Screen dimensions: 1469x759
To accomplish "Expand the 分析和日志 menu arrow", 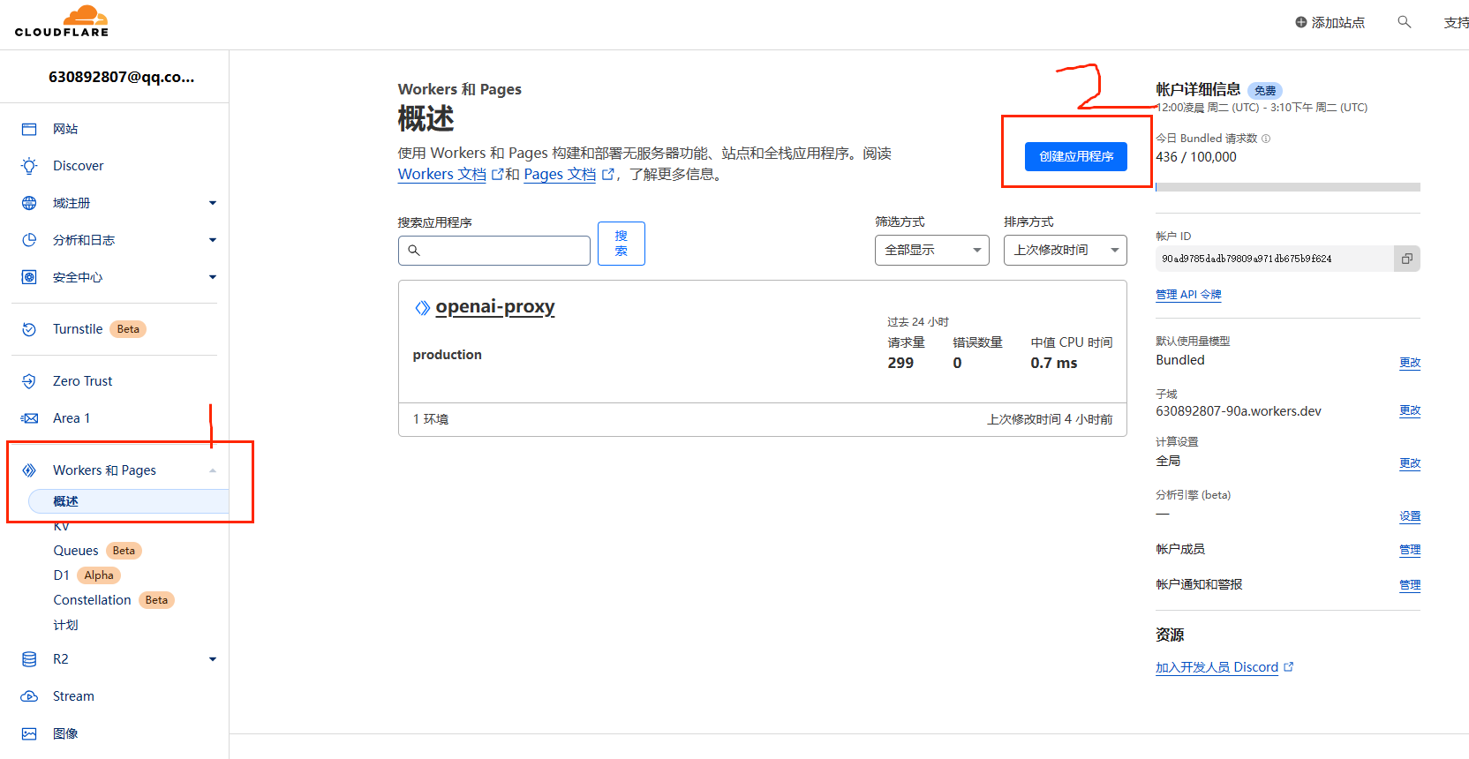I will [x=213, y=240].
